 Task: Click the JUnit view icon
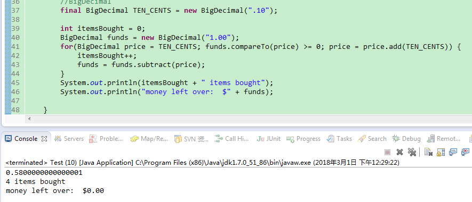(261, 139)
